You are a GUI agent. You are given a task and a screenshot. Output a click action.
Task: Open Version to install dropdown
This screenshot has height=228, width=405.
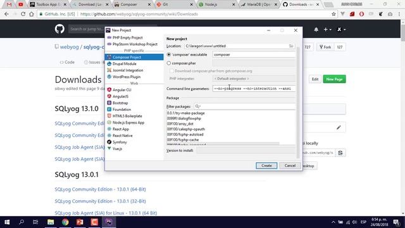coord(246,151)
